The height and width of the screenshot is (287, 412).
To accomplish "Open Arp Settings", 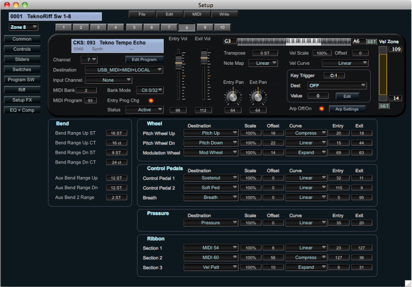I will (347, 109).
